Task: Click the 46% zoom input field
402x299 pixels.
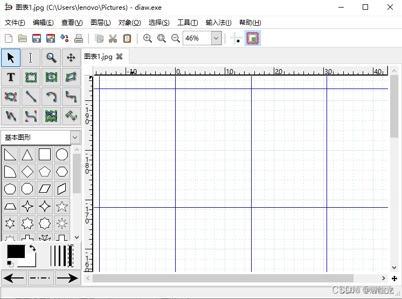Action: 197,38
